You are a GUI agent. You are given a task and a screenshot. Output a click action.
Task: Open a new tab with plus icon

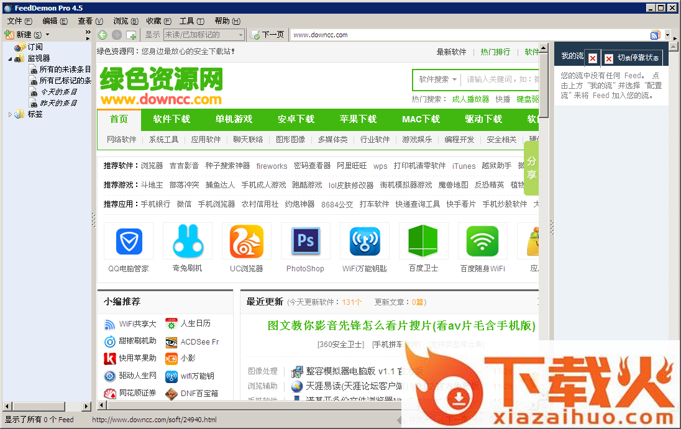131,35
